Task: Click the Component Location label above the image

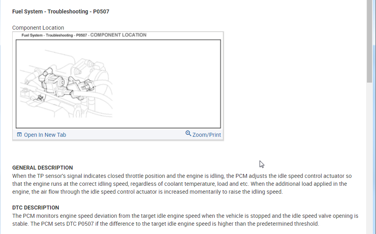Action: tap(38, 28)
